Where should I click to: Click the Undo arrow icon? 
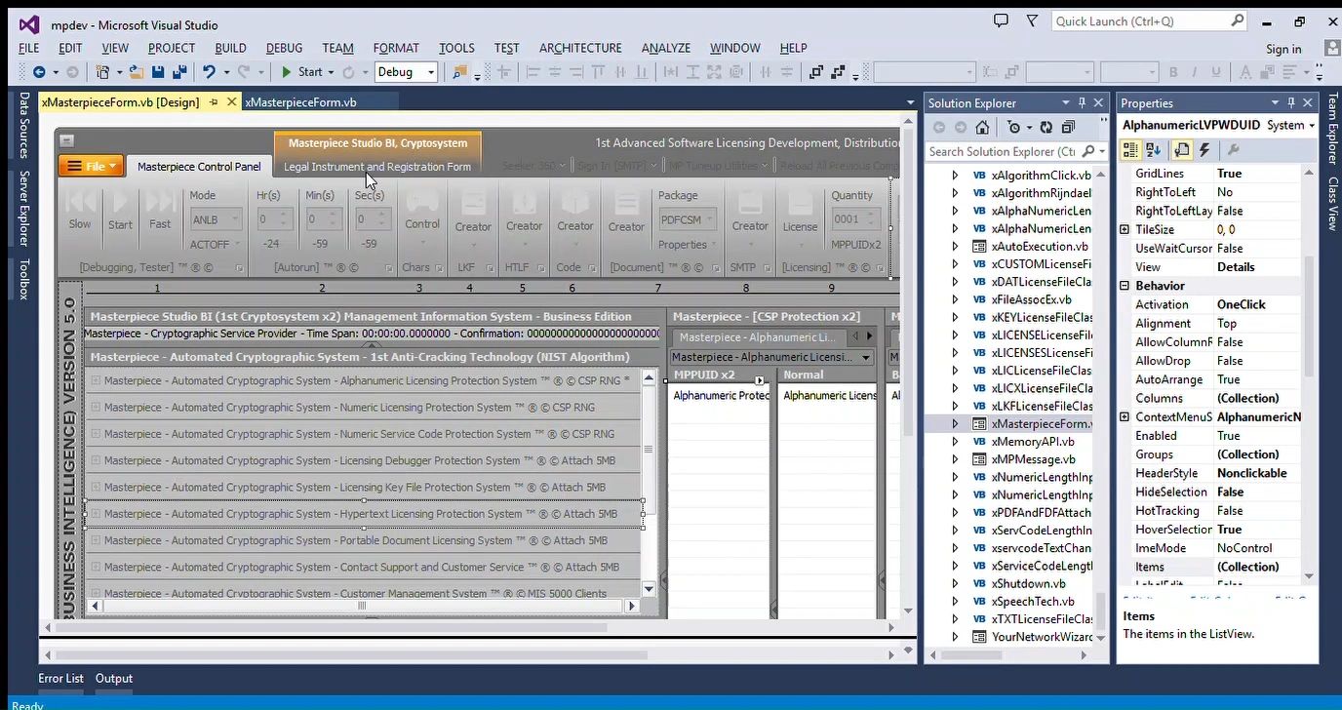point(209,72)
